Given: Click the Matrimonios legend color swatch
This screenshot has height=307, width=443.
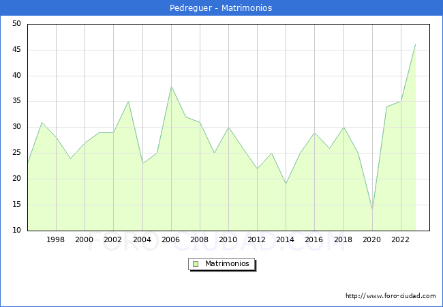Looking at the screenshot, I should (196, 264).
